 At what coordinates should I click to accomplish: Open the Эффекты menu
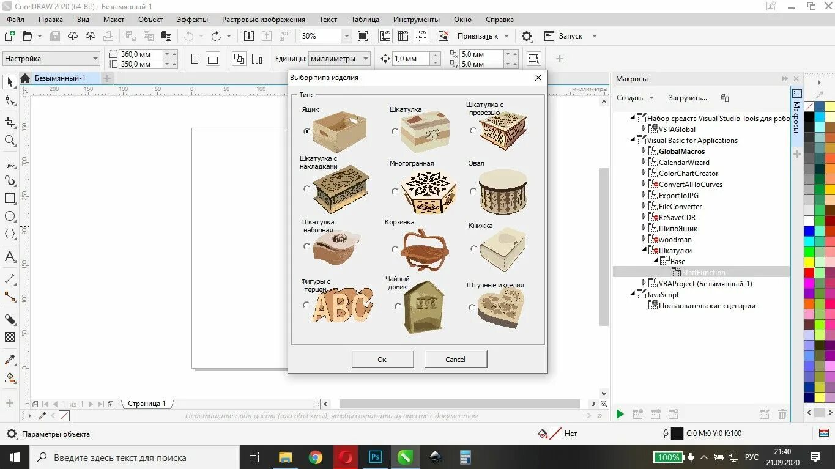(192, 20)
